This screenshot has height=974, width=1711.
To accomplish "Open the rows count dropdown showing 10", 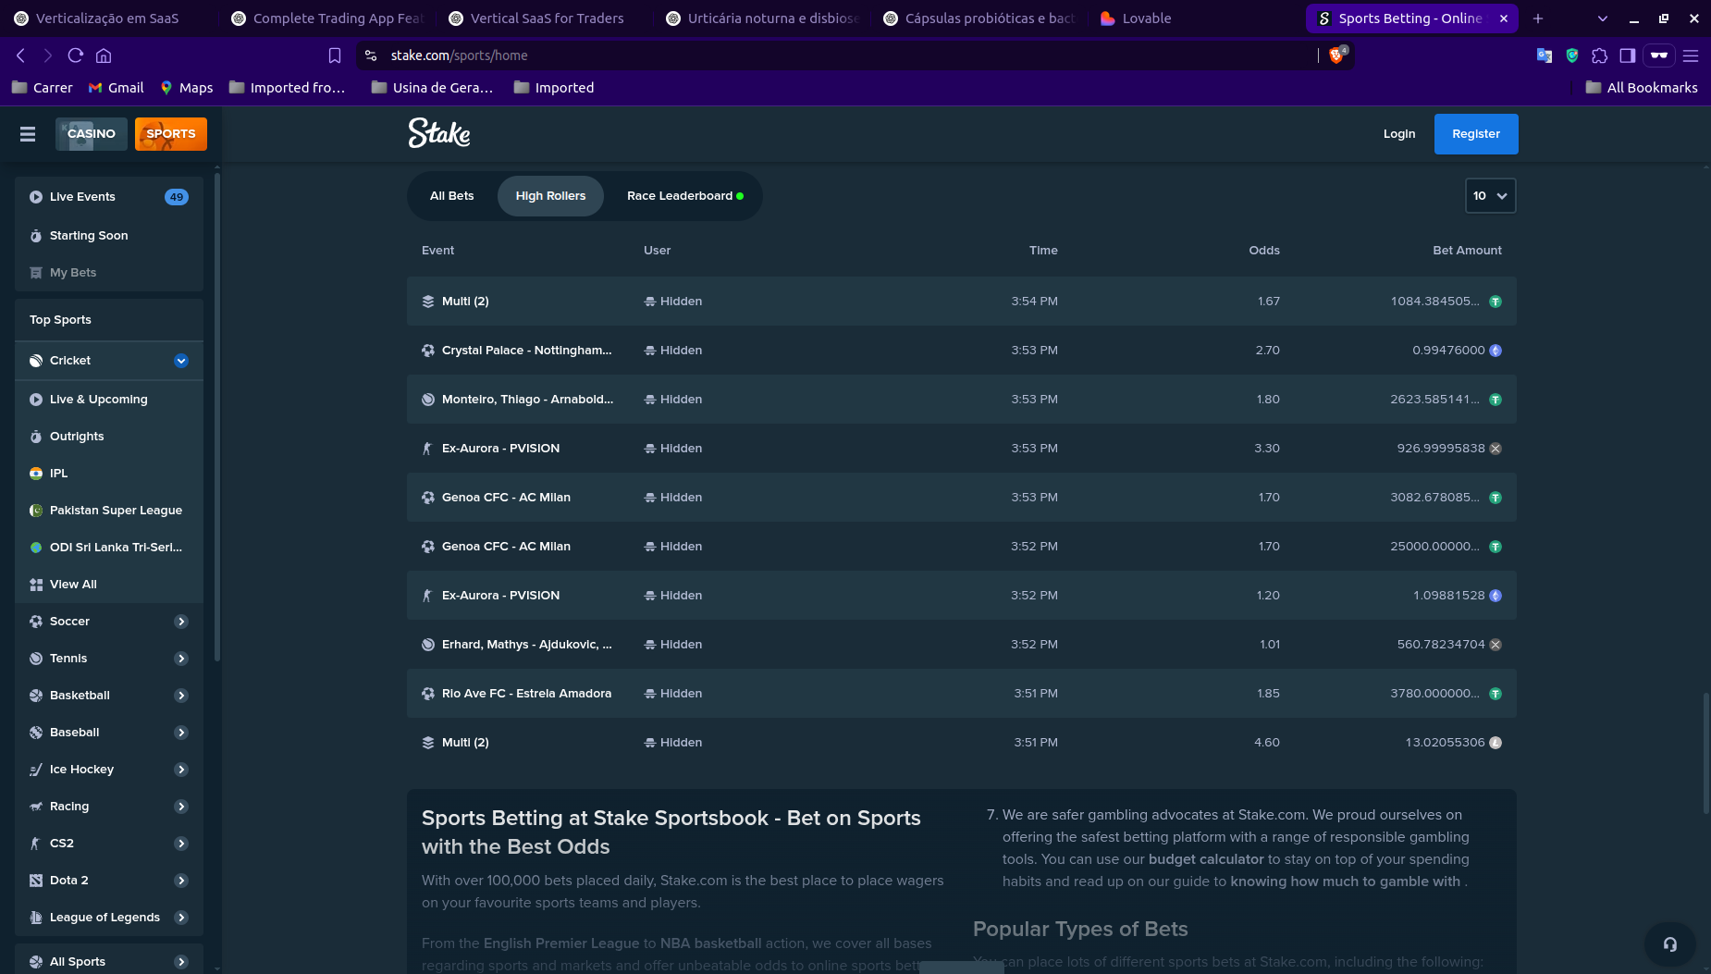I will pos(1490,196).
